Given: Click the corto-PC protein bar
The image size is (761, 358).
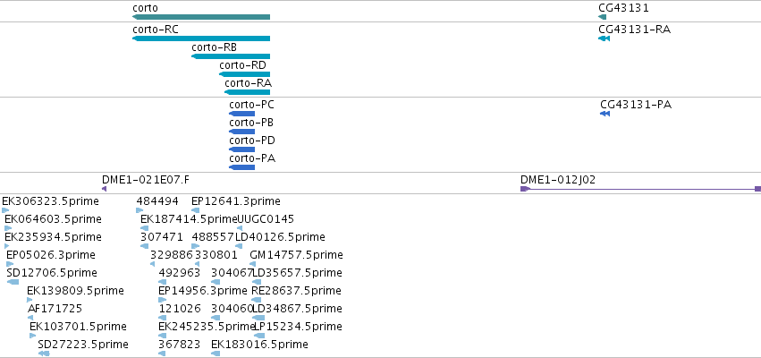Looking at the screenshot, I should [x=241, y=114].
